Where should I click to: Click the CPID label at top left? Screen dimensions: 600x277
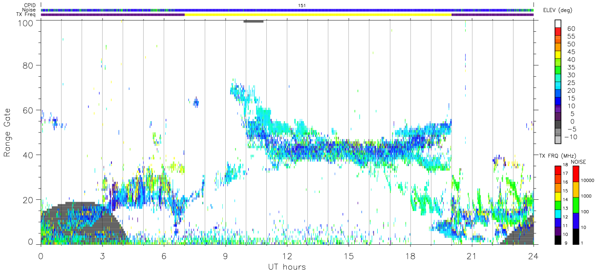point(30,5)
